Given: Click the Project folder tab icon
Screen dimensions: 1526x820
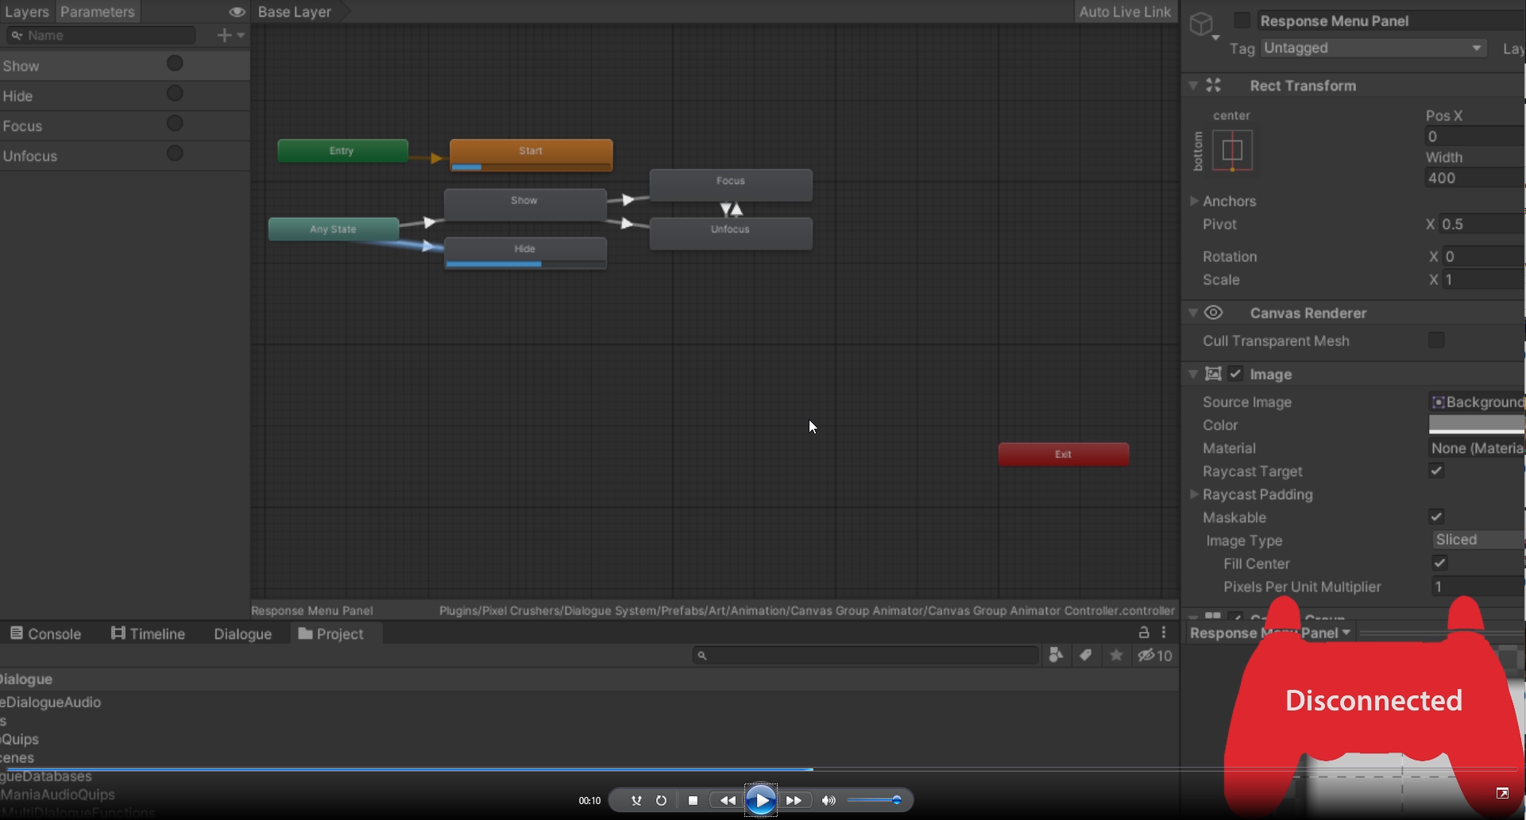Looking at the screenshot, I should (305, 633).
